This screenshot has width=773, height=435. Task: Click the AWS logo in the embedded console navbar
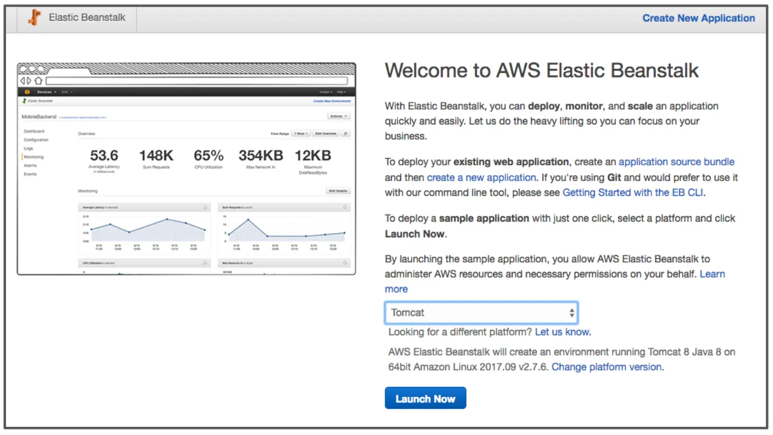(x=27, y=92)
